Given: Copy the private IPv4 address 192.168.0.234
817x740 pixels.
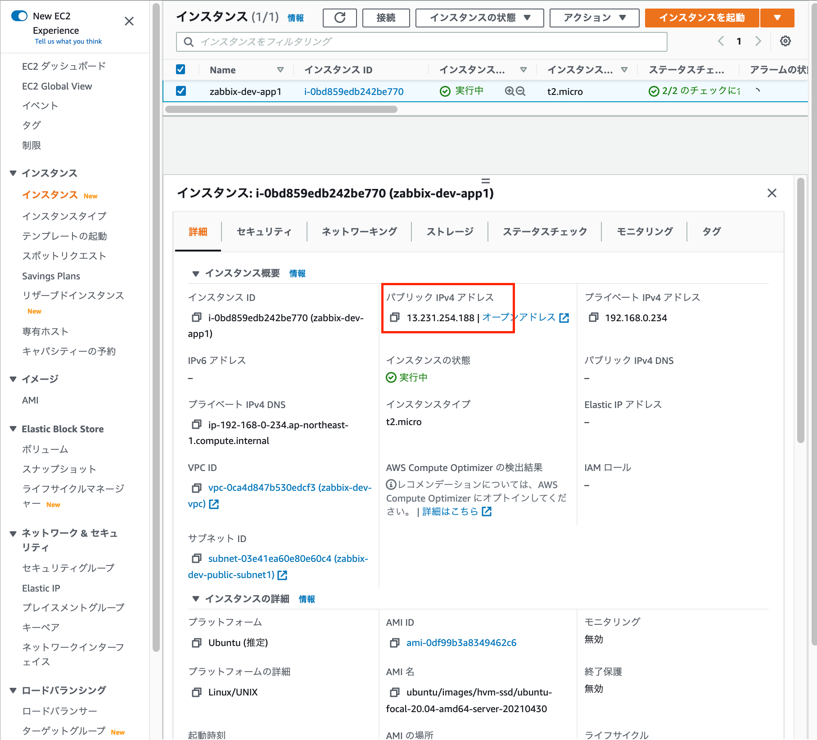Looking at the screenshot, I should point(592,317).
